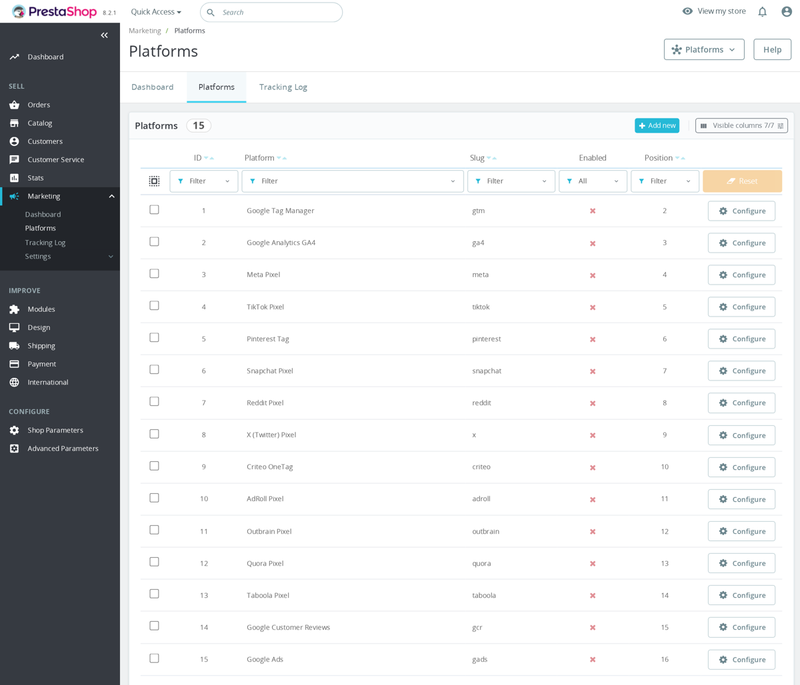Tick the Reddit Pixel row checkbox
This screenshot has height=685, width=800.
(154, 402)
